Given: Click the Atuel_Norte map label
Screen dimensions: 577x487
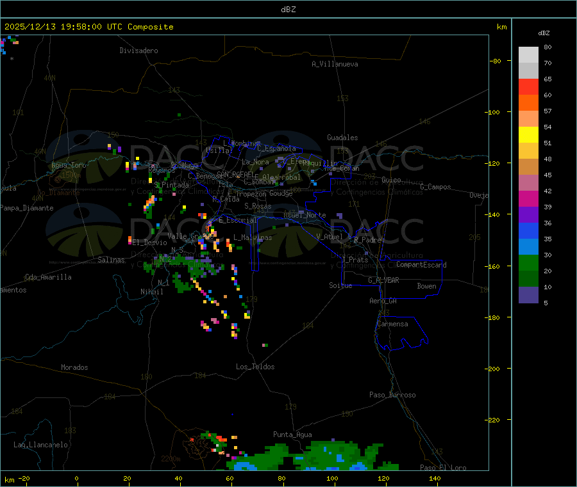Looking at the screenshot, I should pyautogui.click(x=305, y=215).
